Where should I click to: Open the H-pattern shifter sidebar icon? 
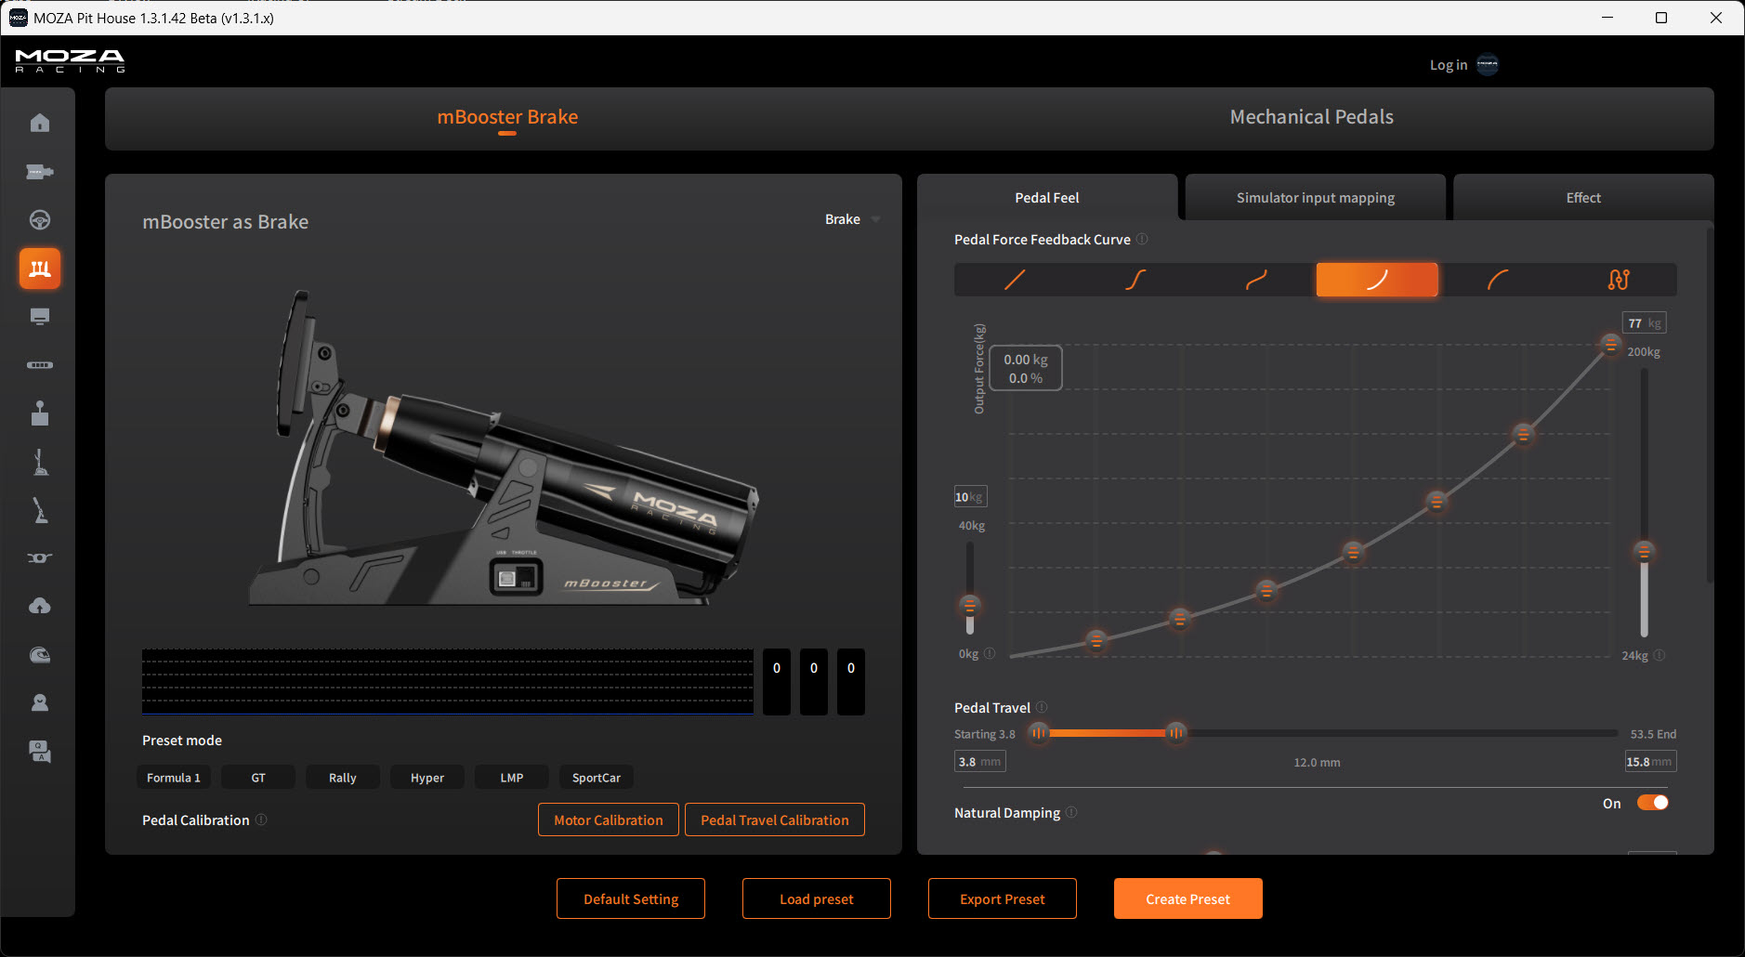coord(40,413)
